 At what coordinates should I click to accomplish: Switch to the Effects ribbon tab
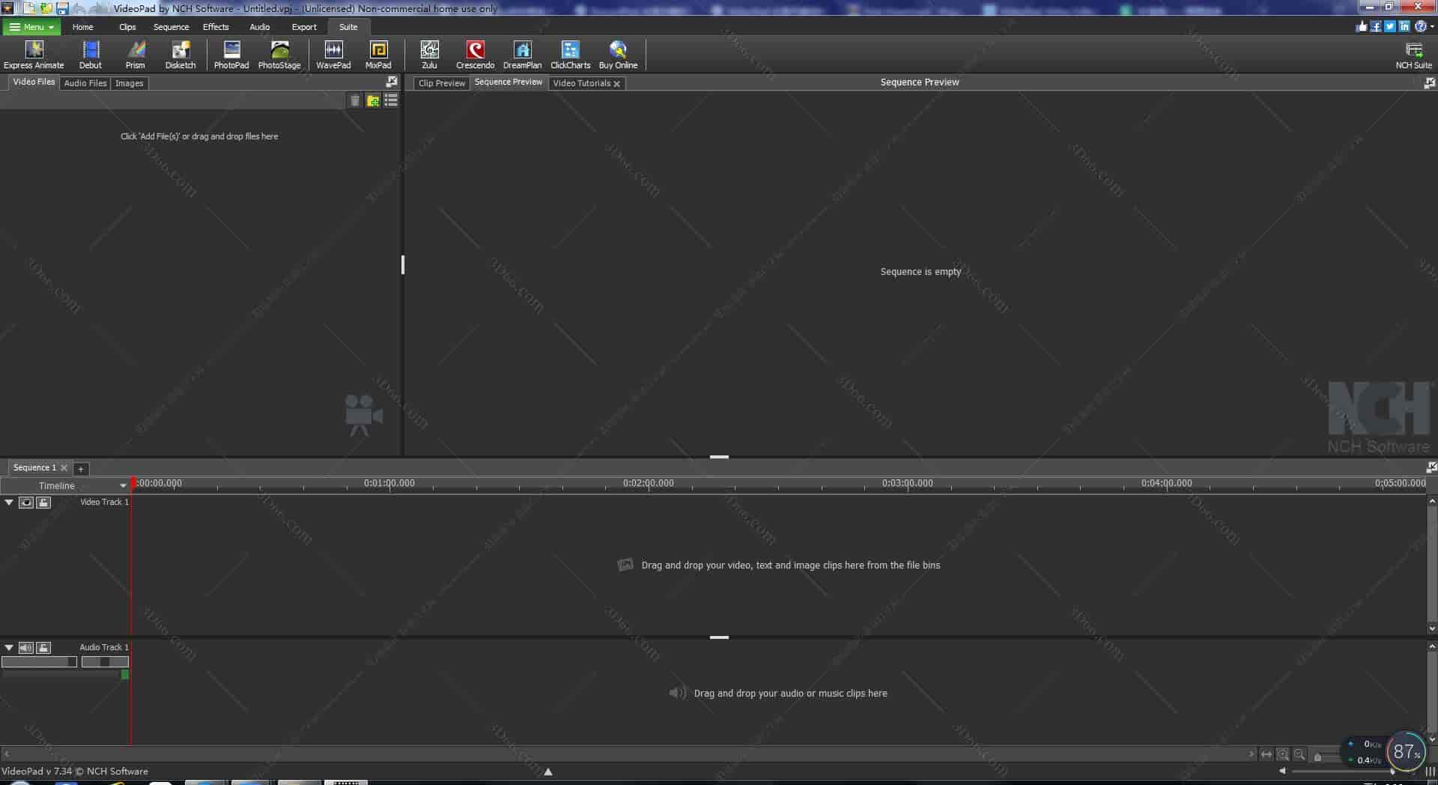(216, 26)
